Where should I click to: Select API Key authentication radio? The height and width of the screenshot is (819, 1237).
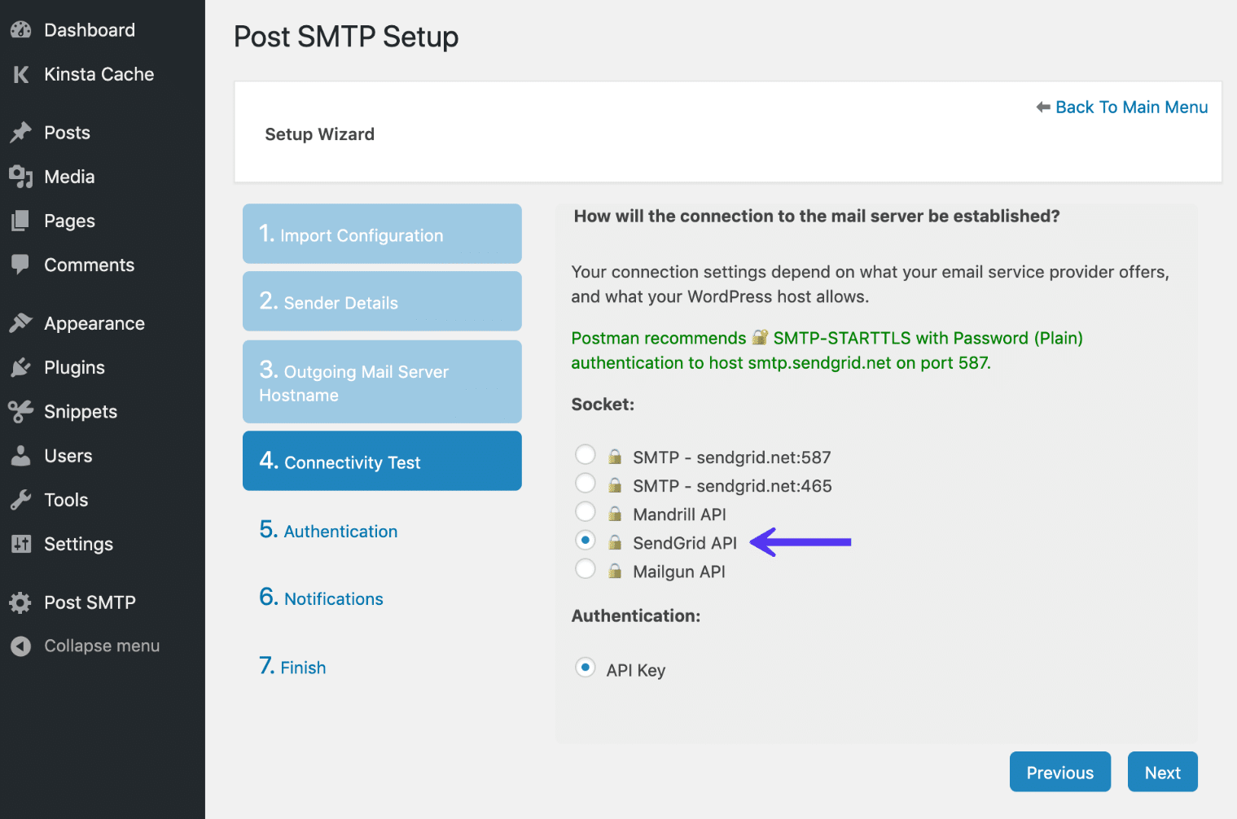[x=586, y=668]
